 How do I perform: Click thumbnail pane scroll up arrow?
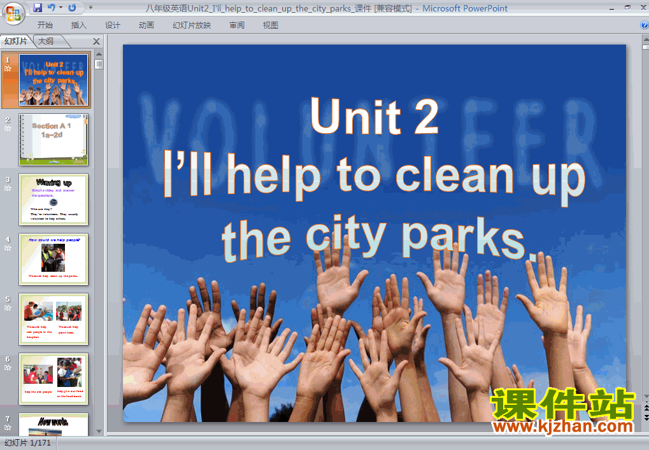(x=99, y=54)
